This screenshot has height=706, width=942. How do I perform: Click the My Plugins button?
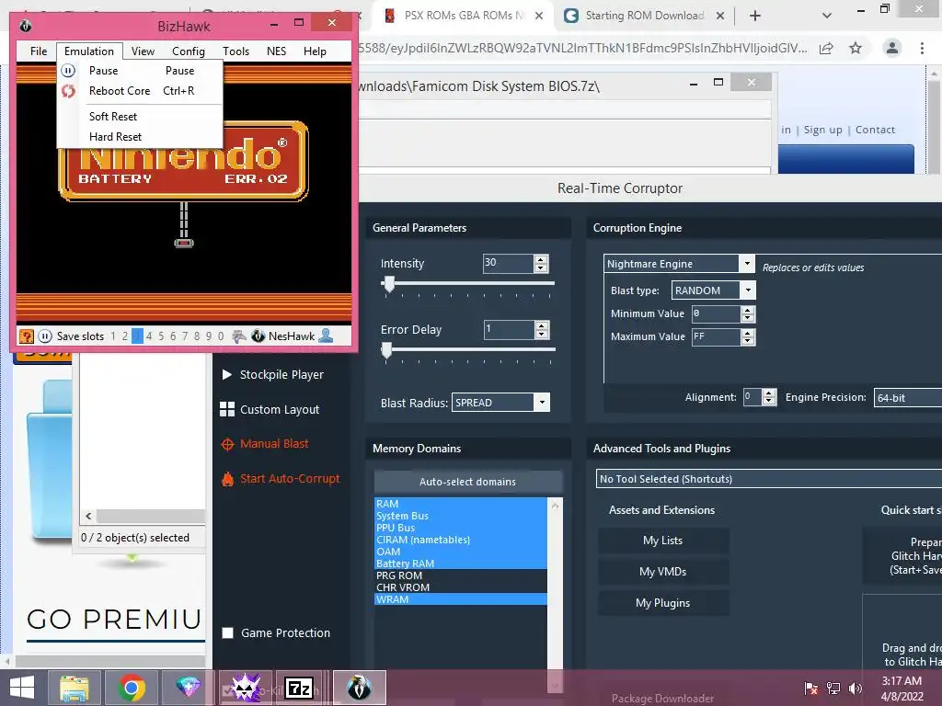pos(663,603)
